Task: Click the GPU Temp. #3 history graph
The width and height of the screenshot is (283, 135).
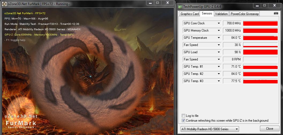Action: coord(260,81)
